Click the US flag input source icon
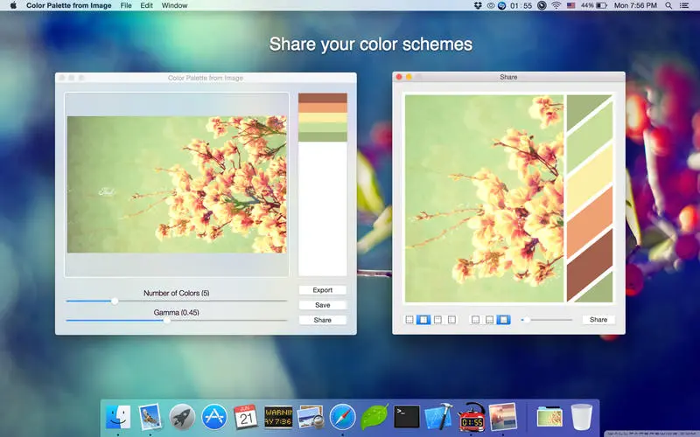 pyautogui.click(x=571, y=5)
